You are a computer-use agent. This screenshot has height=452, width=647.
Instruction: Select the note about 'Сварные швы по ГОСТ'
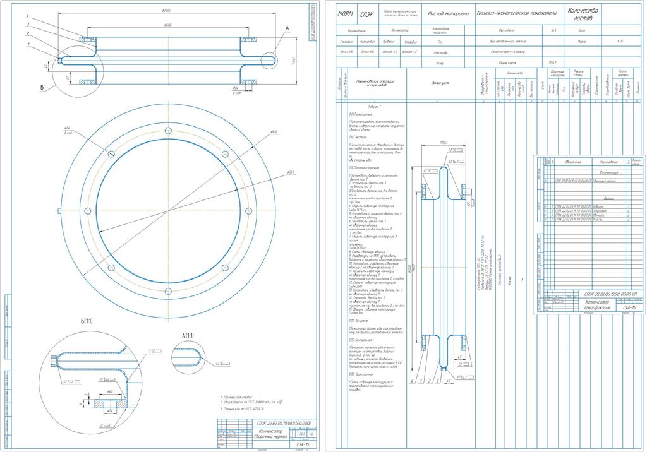[243, 409]
